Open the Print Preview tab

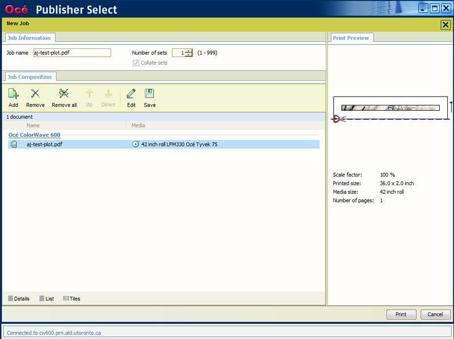351,38
